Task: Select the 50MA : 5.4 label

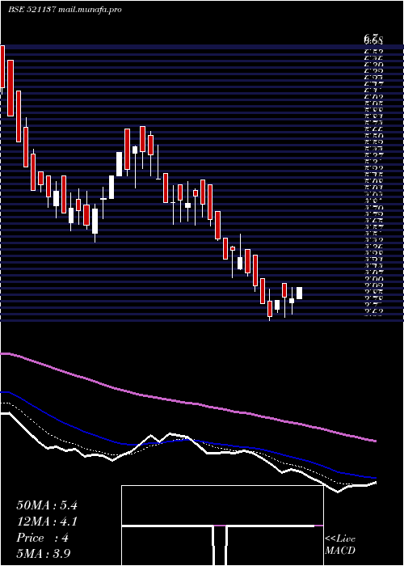Action: tap(47, 505)
